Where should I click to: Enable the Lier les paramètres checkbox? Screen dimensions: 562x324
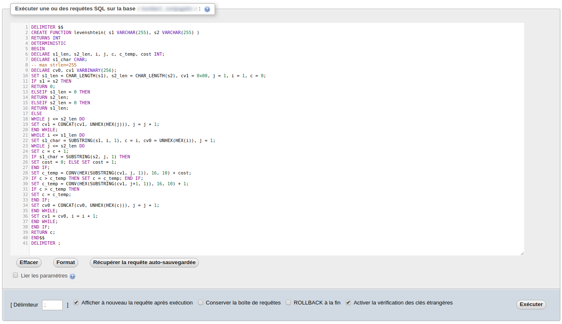[x=15, y=275]
